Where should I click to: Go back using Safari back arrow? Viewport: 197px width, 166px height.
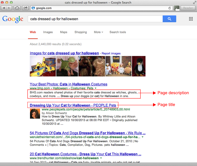click(x=4, y=8)
